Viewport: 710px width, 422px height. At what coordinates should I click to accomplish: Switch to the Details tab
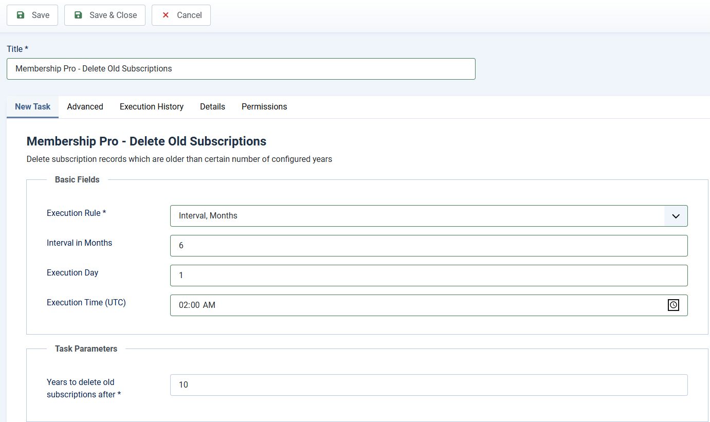pos(213,107)
